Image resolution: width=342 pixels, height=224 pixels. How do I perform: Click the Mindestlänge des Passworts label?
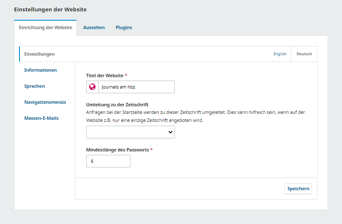pos(117,150)
